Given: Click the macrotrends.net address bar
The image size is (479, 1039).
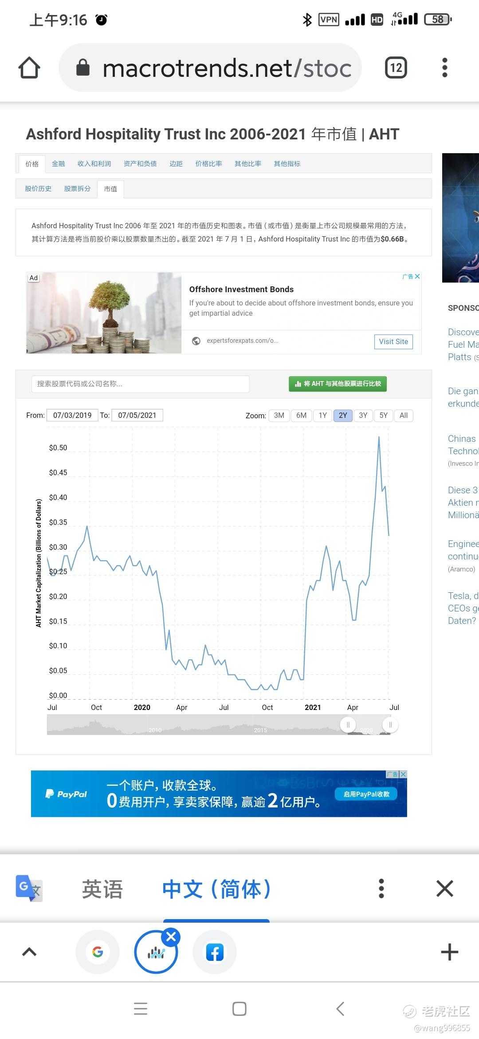Looking at the screenshot, I should tap(210, 68).
